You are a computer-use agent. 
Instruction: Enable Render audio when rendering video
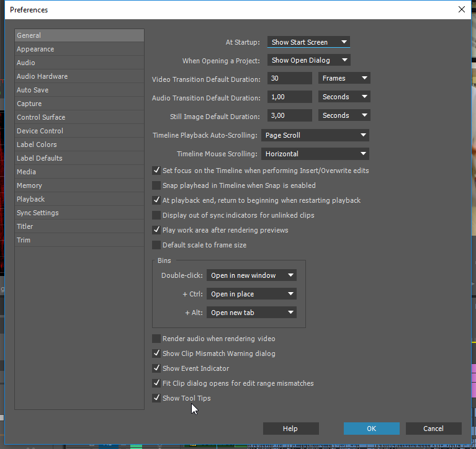tap(156, 339)
